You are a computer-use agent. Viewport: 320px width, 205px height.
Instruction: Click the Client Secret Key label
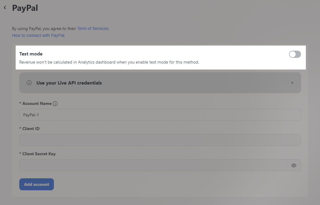tap(38, 154)
